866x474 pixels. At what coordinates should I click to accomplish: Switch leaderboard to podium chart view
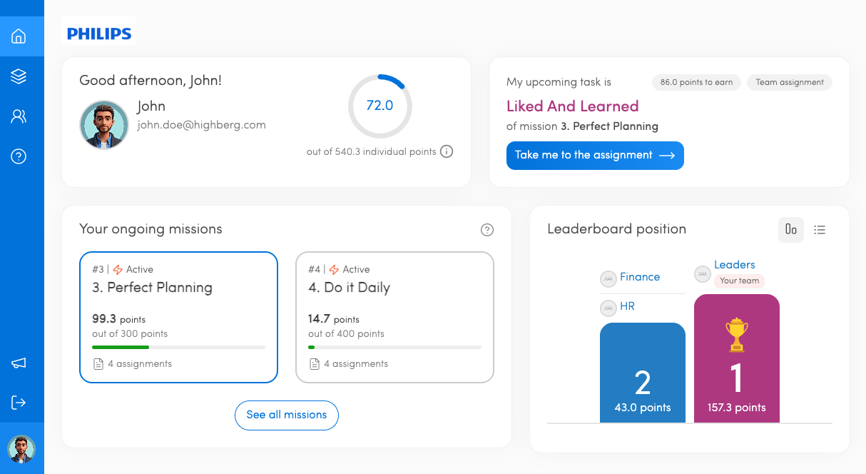tap(790, 230)
